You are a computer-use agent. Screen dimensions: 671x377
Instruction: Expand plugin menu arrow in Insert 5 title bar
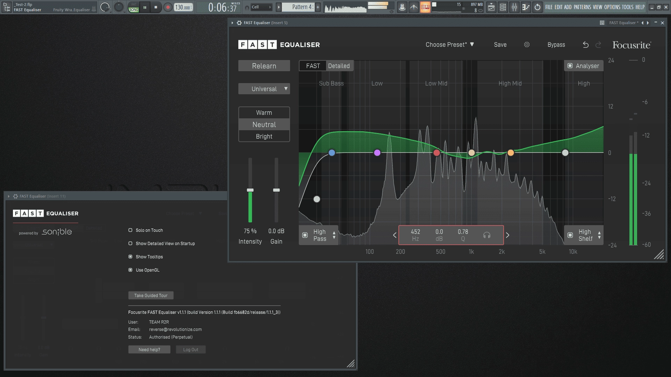[232, 23]
